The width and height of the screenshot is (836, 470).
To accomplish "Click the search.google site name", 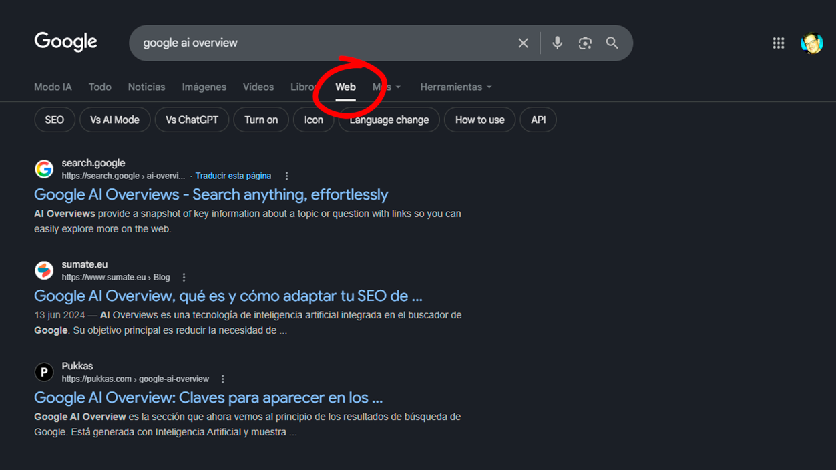I will (93, 163).
